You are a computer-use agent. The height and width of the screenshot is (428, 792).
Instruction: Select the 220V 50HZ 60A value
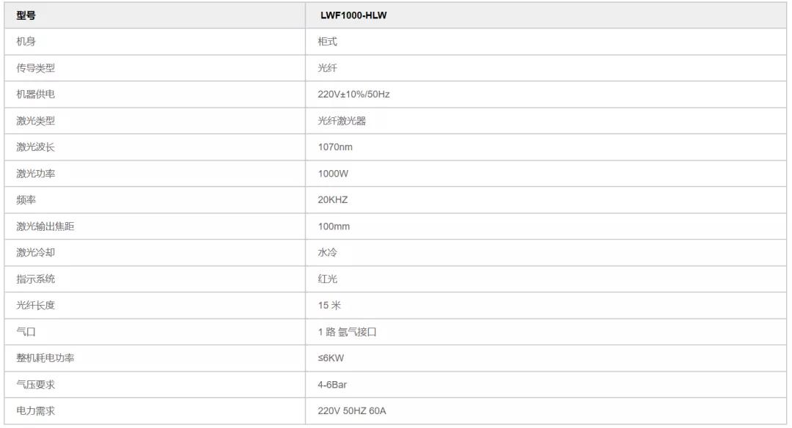[352, 411]
